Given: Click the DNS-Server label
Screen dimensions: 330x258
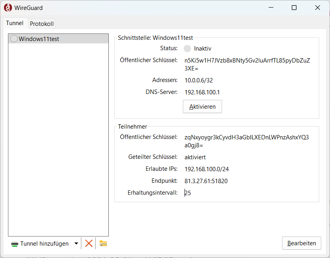Looking at the screenshot, I should (x=161, y=92).
